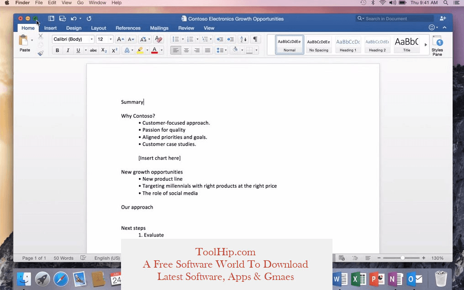
Task: Apply the Heading 1 style
Action: (348, 45)
